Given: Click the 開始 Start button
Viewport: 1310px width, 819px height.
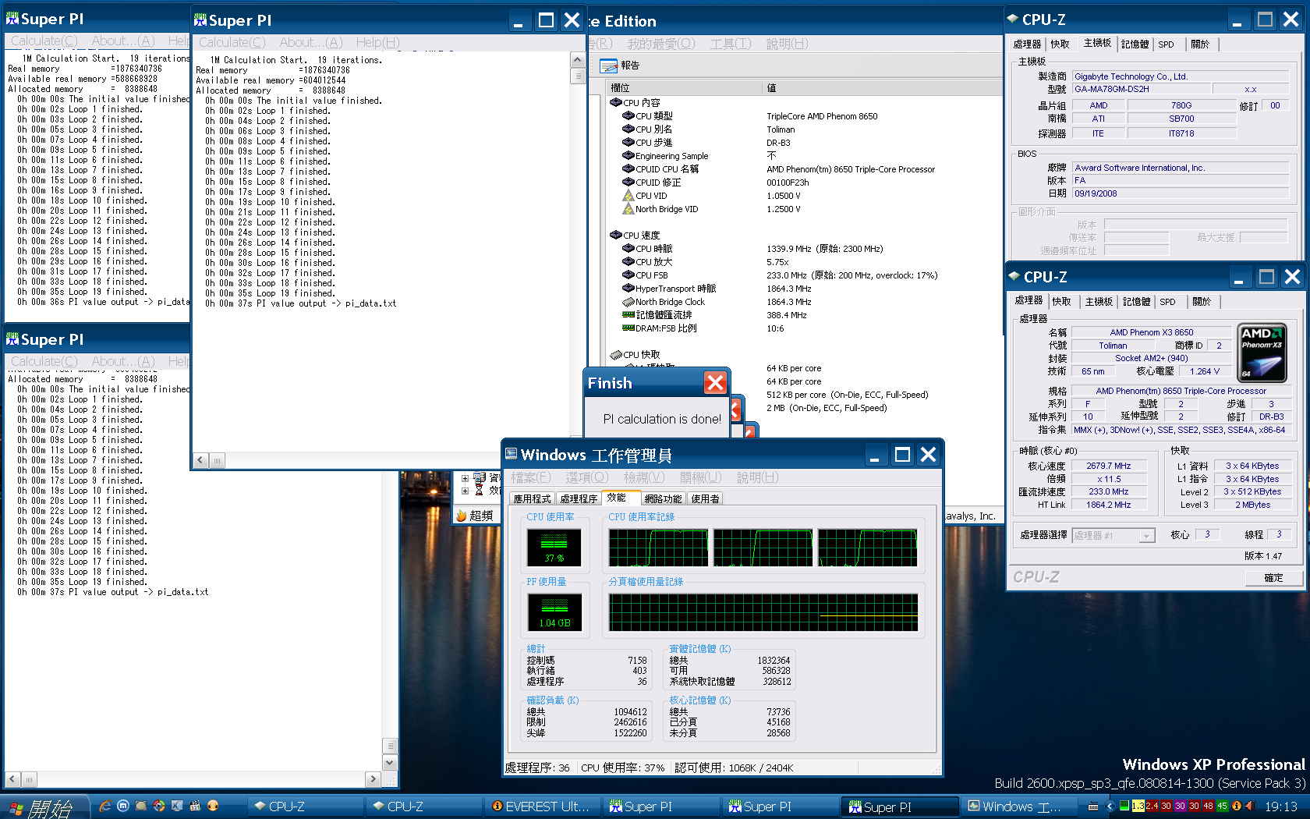Looking at the screenshot, I should coord(43,807).
